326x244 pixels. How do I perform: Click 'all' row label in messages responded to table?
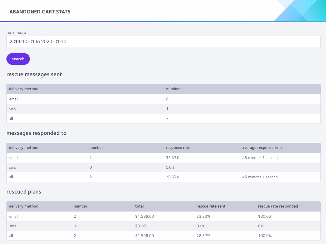11,177
